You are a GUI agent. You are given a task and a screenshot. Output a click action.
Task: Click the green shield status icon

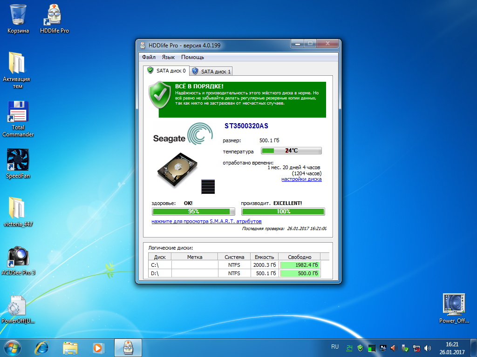(160, 95)
